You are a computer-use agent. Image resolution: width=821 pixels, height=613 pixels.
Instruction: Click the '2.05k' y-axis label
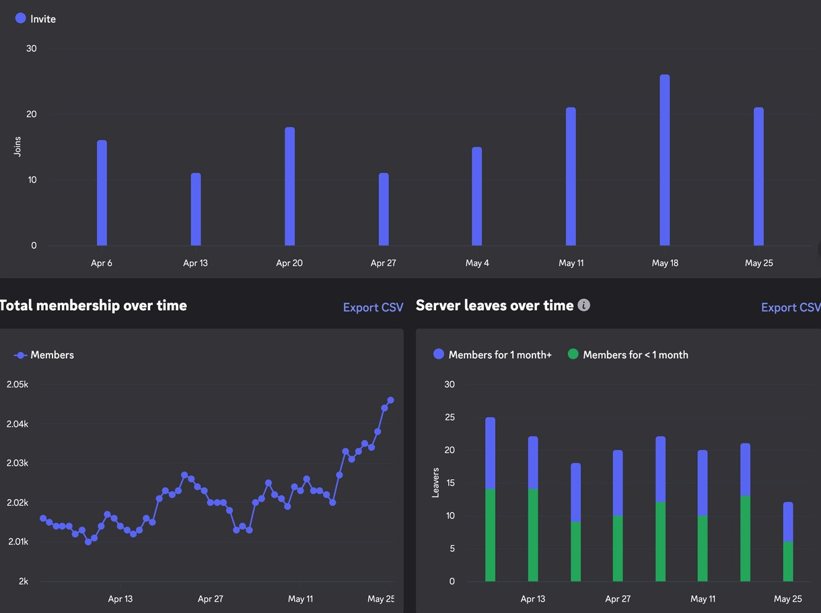pos(17,384)
